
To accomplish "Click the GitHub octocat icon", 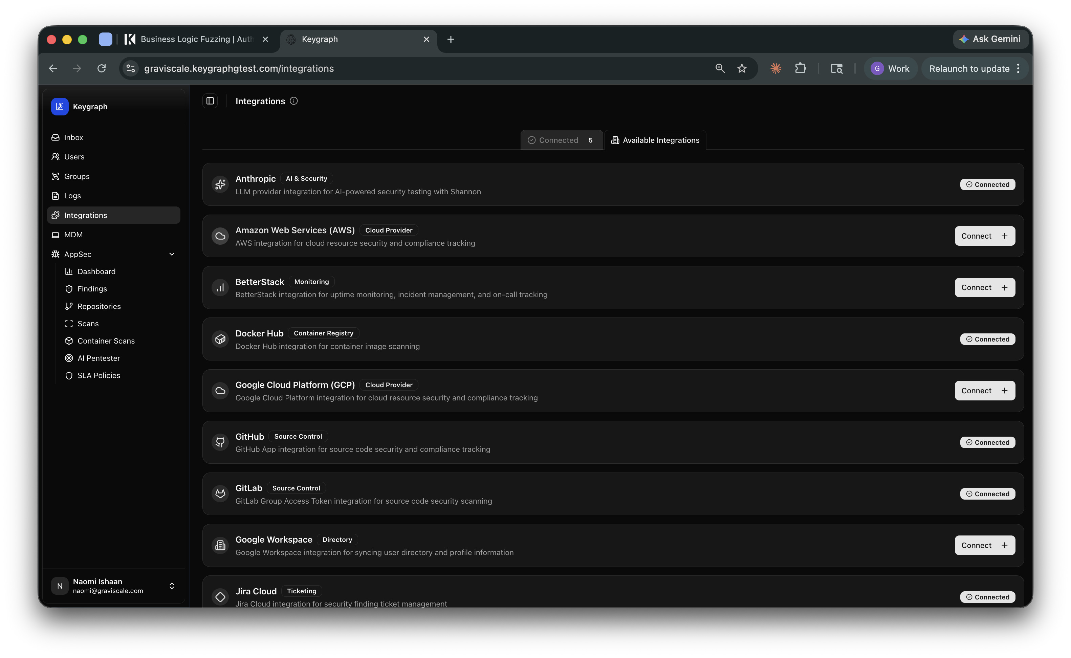I will click(220, 442).
